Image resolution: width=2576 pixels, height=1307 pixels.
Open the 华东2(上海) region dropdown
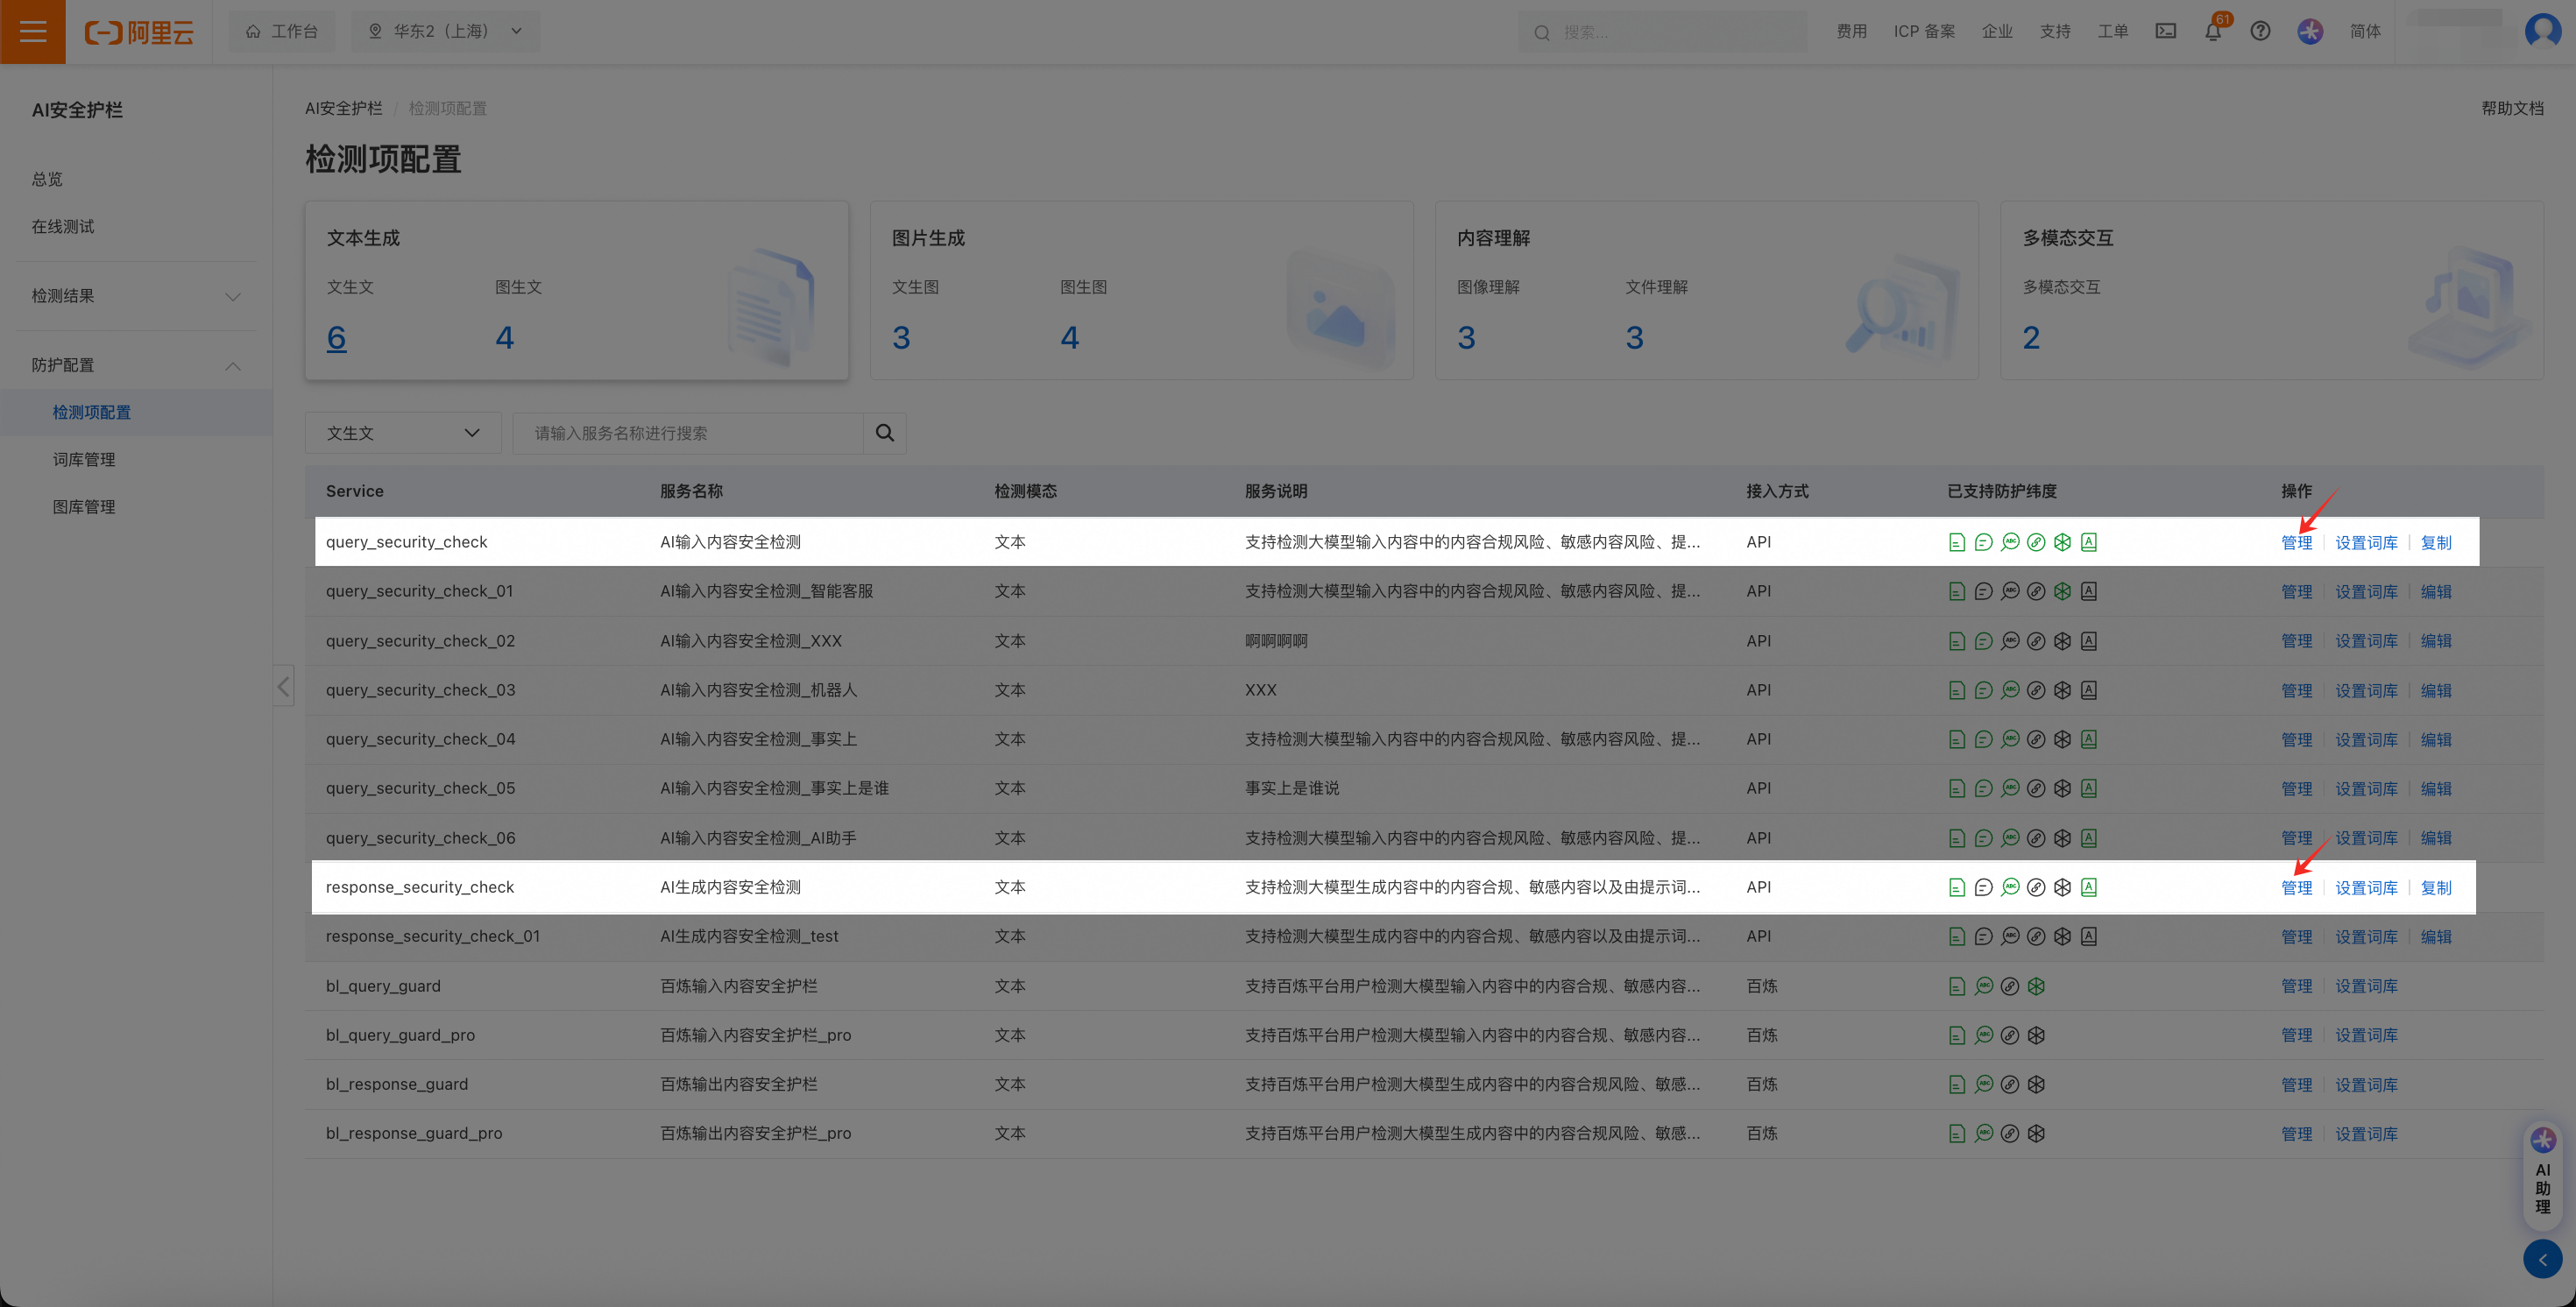[445, 31]
